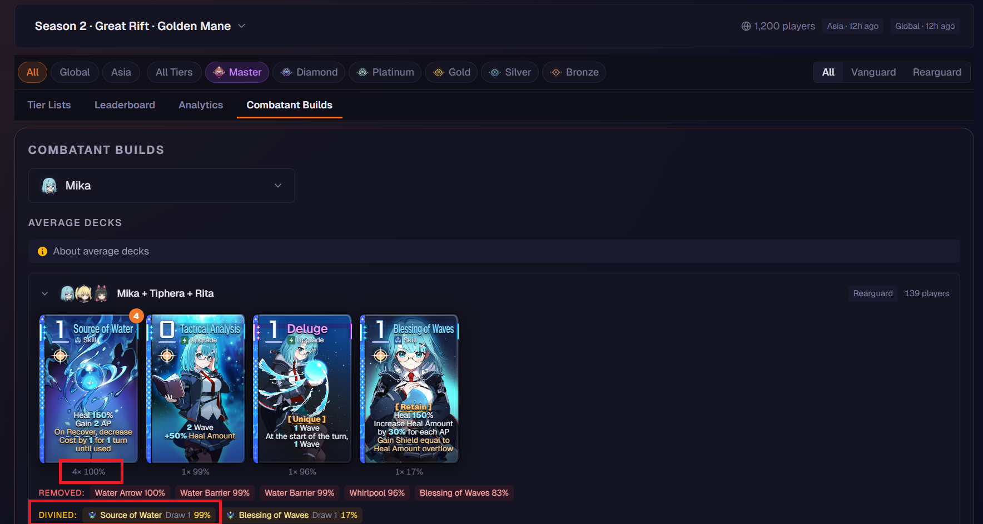The width and height of the screenshot is (983, 524).
Task: Toggle the Gold tier filter
Action: pyautogui.click(x=451, y=72)
